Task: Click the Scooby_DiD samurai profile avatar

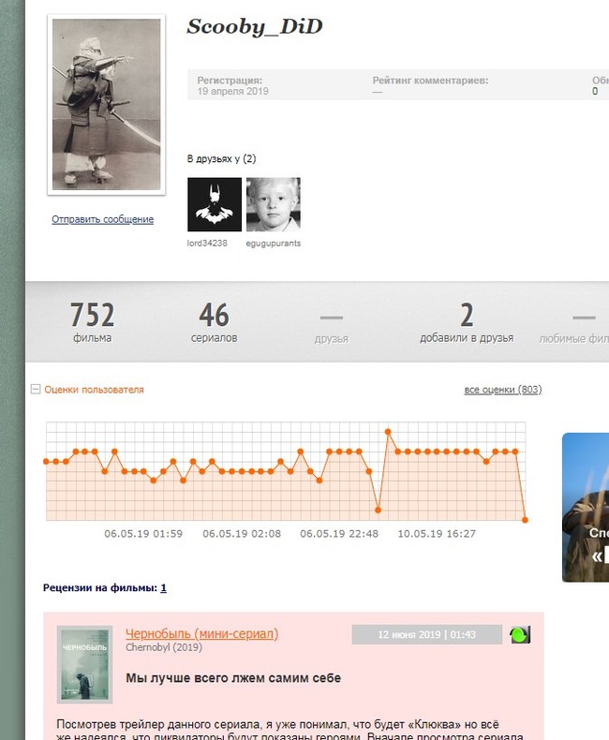Action: click(106, 105)
